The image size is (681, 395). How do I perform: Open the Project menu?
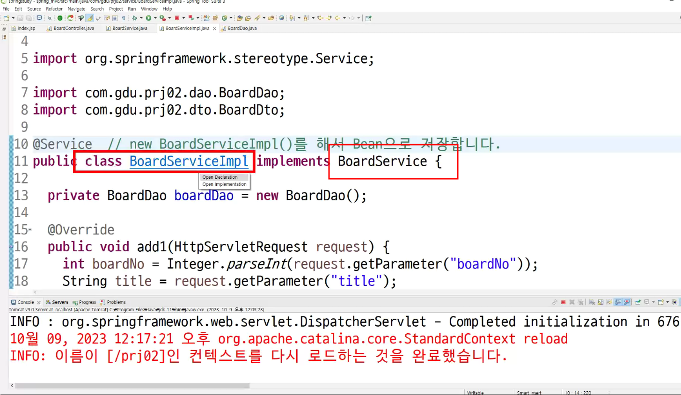tap(116, 9)
